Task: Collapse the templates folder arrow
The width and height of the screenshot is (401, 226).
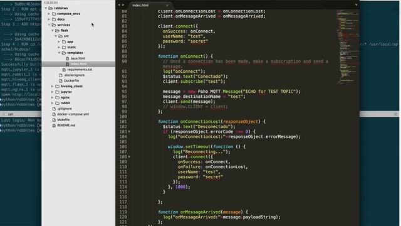Action: 59,53
